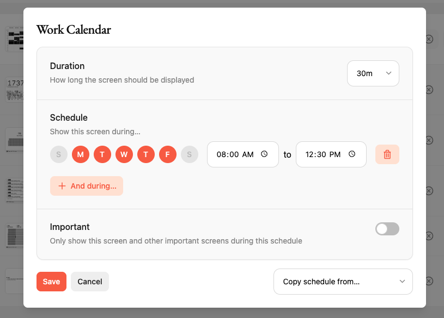Viewport: 444px width, 318px height.
Task: Open the Copy schedule from dropdown
Action: (343, 282)
